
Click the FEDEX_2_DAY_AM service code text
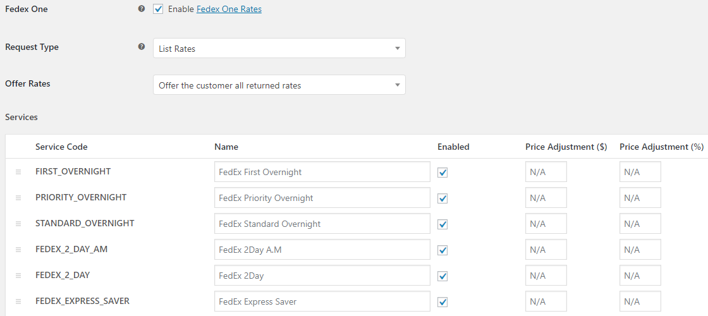pyautogui.click(x=71, y=249)
